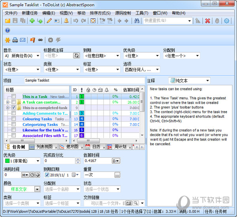The image size is (237, 217).
Task: Open the top 优先级 filter dropdown
Action: pyautogui.click(x=157, y=56)
